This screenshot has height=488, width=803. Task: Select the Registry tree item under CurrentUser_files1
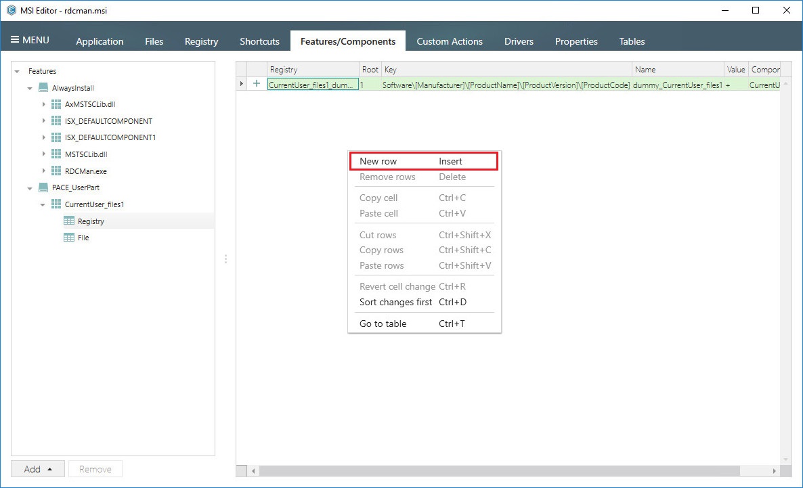(91, 221)
